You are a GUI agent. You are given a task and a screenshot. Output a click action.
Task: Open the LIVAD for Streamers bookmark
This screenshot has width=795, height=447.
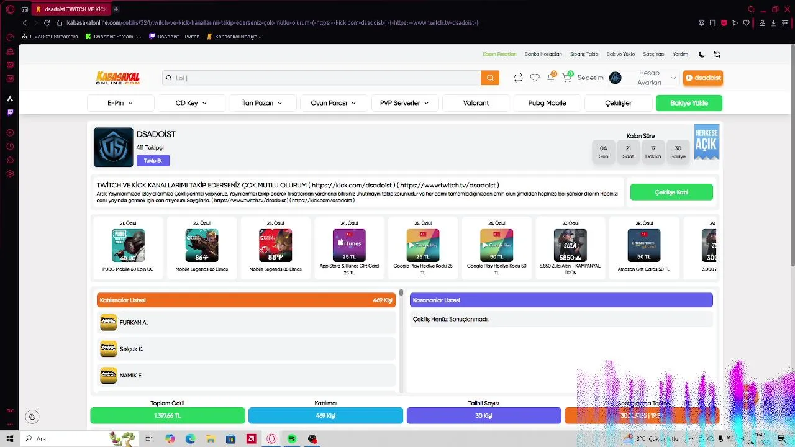[50, 37]
